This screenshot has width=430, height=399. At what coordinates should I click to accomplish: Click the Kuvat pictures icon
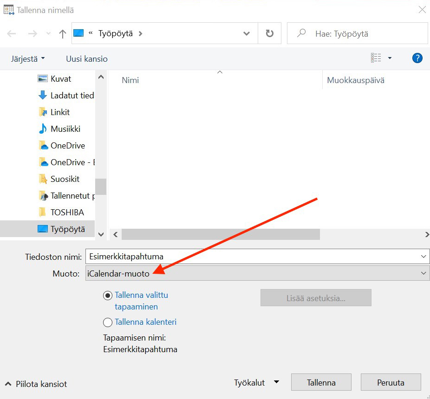pos(43,79)
